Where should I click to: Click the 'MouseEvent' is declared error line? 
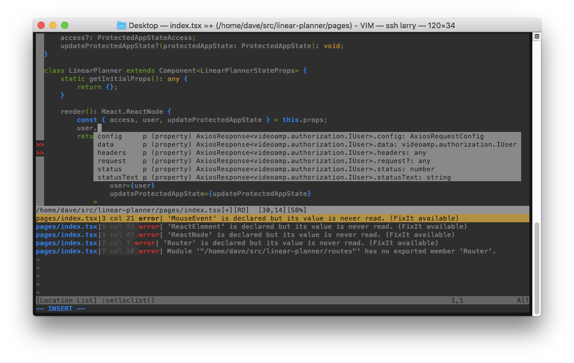282,218
